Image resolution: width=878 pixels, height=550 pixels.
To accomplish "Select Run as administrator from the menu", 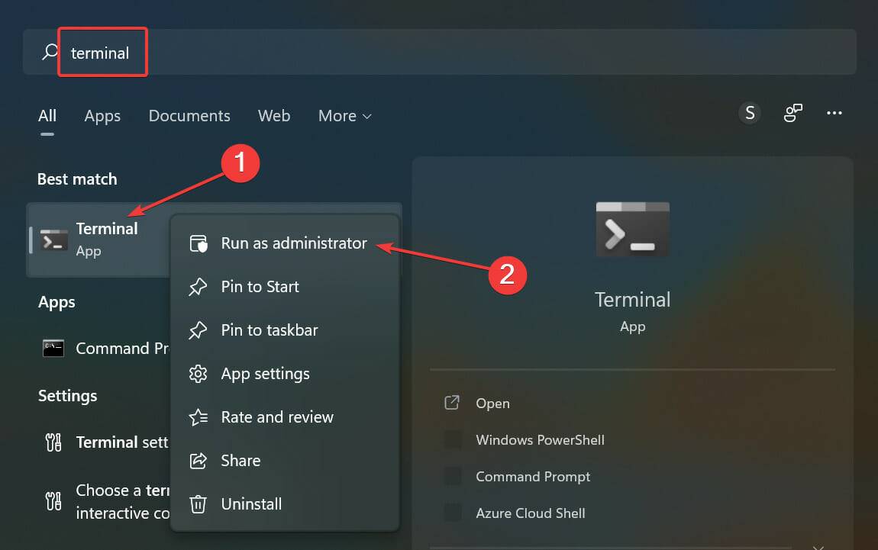I will pos(293,243).
